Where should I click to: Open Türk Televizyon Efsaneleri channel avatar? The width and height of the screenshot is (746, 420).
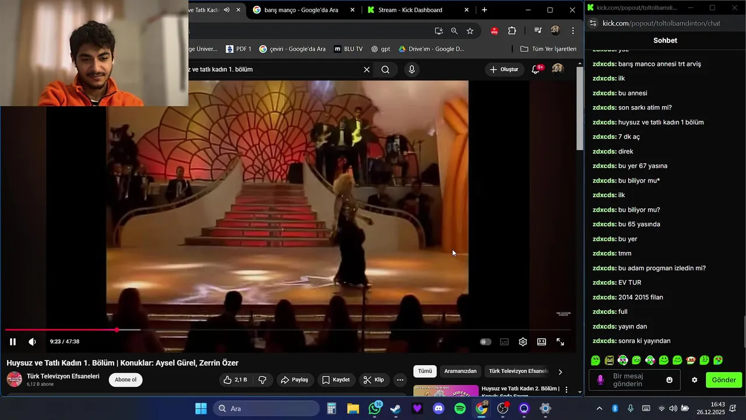(x=15, y=379)
